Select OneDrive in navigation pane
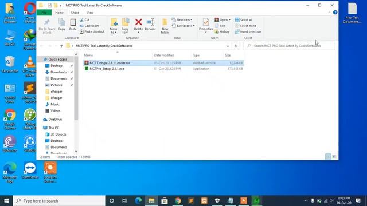367x206 pixels. pos(55,120)
